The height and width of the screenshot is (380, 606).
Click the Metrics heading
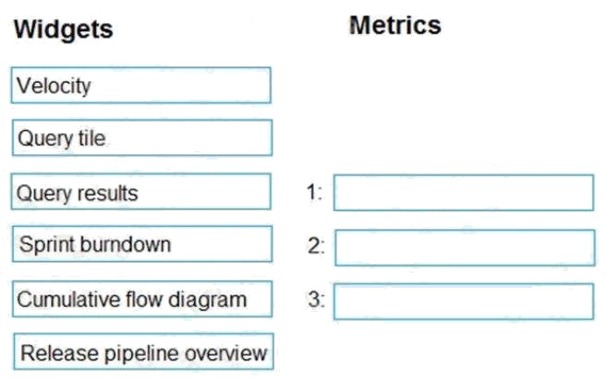395,25
